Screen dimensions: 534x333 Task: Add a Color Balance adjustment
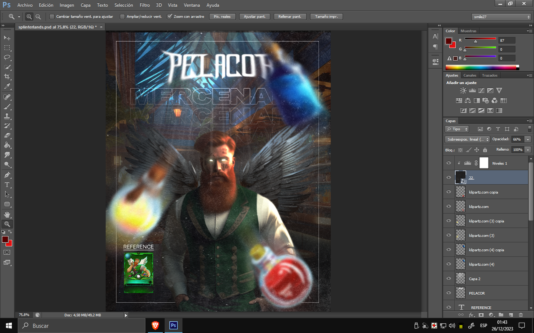pyautogui.click(x=468, y=100)
